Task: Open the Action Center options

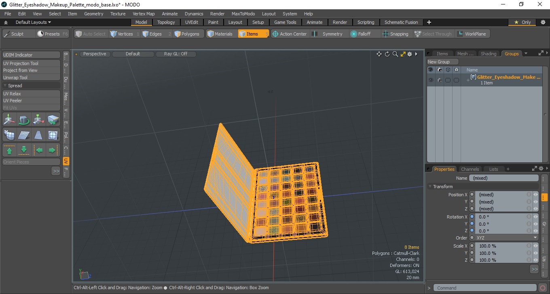Action: [x=290, y=34]
